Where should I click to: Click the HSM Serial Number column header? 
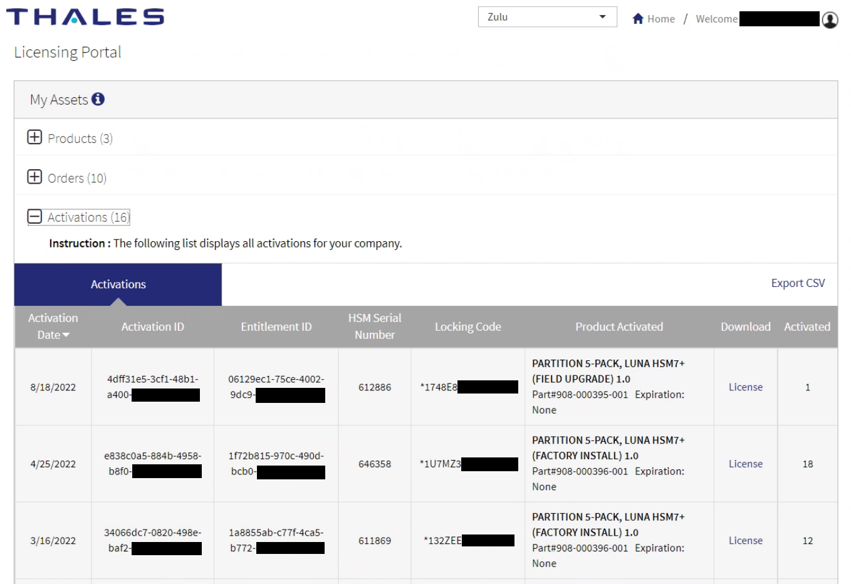pyautogui.click(x=375, y=326)
